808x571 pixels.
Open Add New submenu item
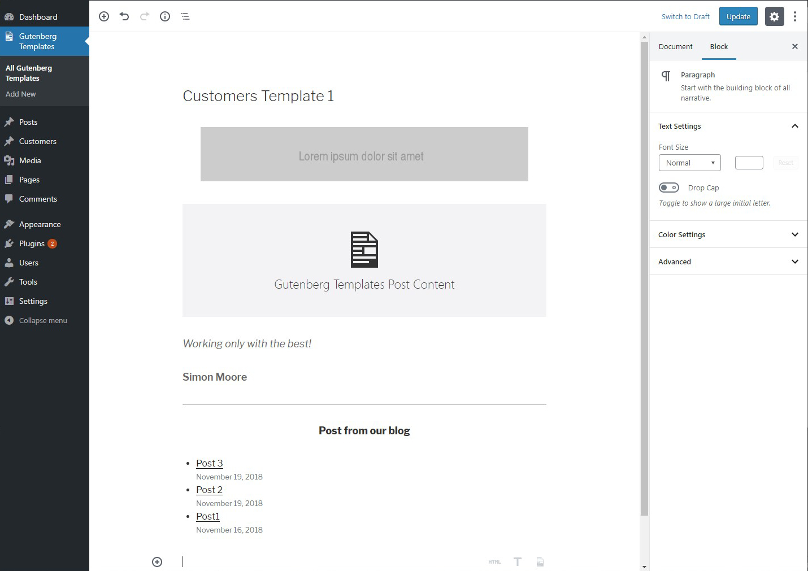tap(21, 94)
